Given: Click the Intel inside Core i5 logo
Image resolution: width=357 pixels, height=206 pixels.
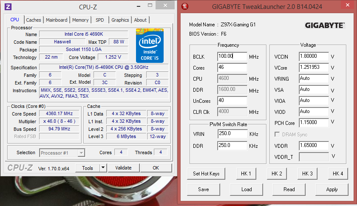Looking at the screenshot, I should [x=150, y=45].
